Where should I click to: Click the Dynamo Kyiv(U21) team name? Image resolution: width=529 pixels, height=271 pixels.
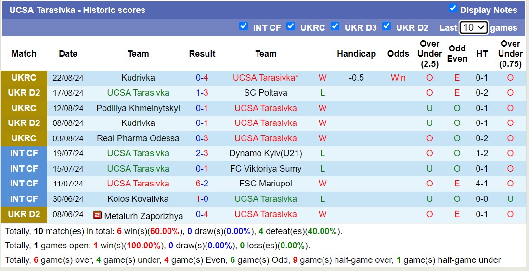click(266, 153)
